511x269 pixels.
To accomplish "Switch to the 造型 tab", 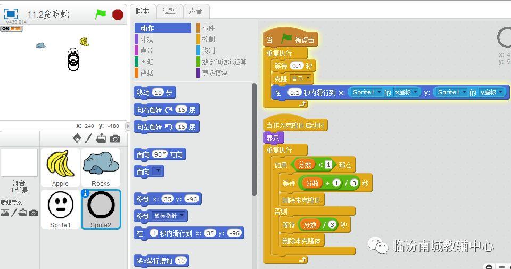I will point(169,11).
